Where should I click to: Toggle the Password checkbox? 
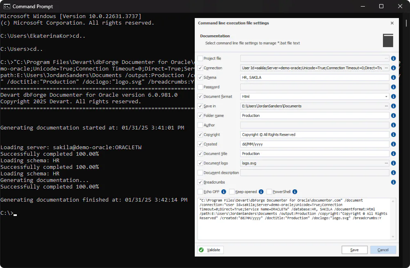pyautogui.click(x=200, y=87)
